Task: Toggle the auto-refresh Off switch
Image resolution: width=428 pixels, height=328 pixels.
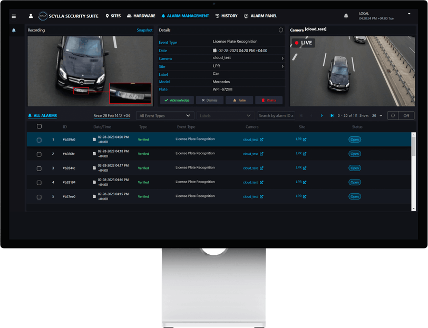Action: click(x=406, y=116)
